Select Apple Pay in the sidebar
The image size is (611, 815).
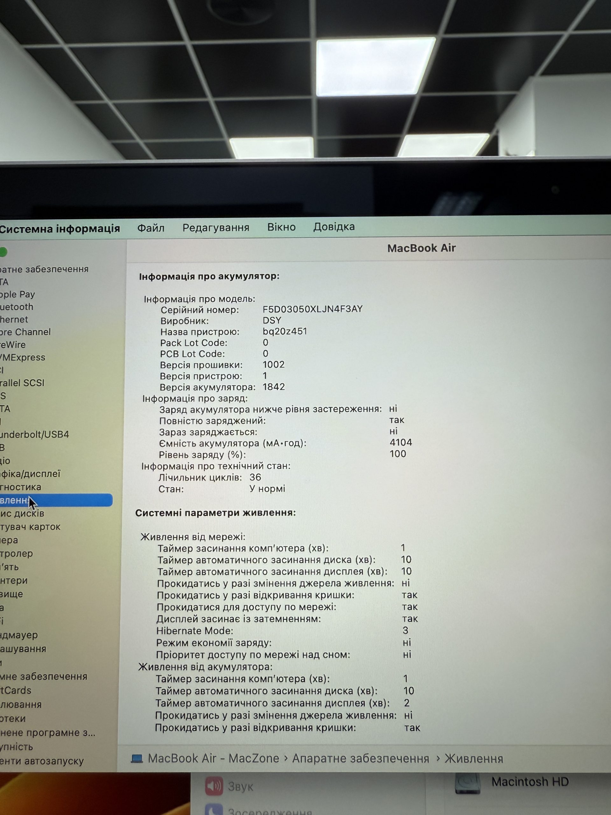pos(17,294)
